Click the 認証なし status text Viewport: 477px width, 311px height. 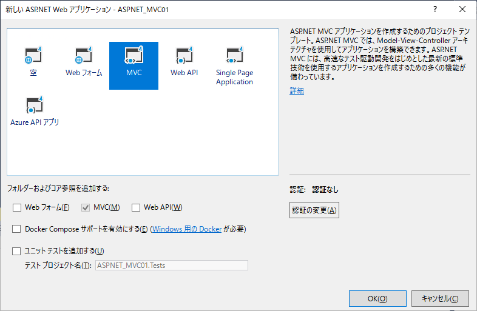pyautogui.click(x=325, y=190)
